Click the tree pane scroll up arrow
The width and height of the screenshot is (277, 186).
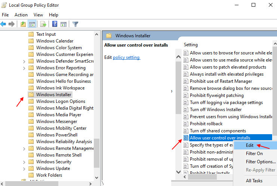(96, 34)
